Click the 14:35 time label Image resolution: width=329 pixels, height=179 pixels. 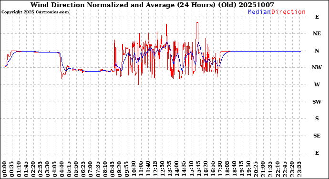[x=184, y=169]
